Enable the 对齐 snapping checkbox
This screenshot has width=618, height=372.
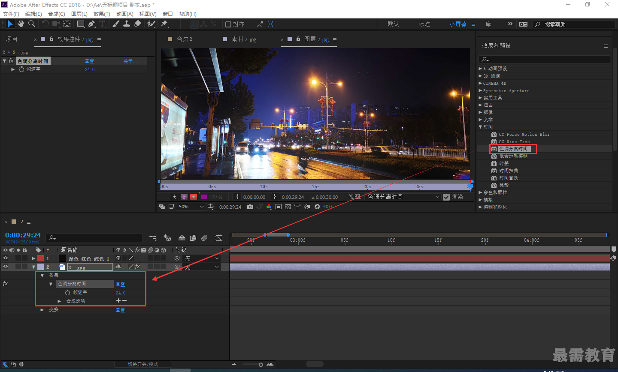(228, 24)
